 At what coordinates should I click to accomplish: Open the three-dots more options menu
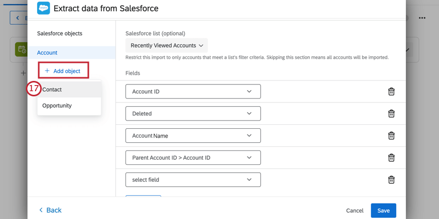(x=422, y=18)
